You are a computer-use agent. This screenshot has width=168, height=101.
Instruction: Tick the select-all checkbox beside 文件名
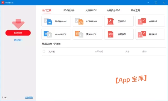point(44,51)
